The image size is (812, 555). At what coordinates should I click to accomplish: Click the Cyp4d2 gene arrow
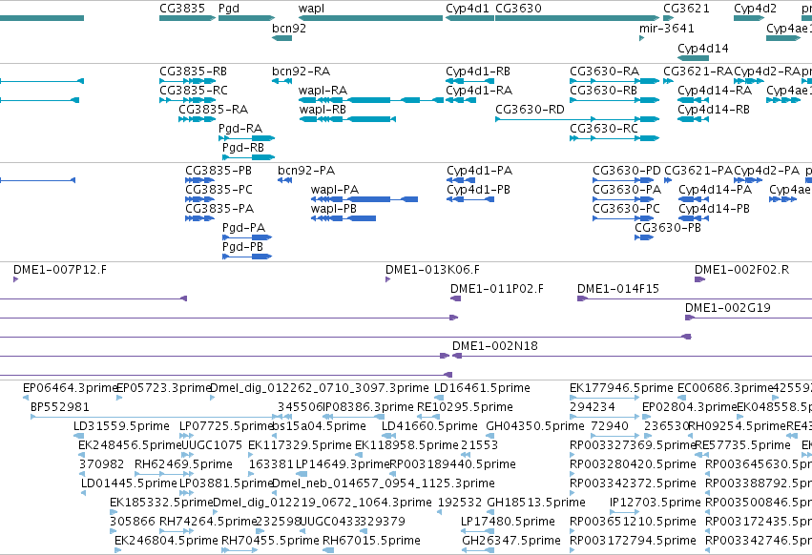click(749, 18)
